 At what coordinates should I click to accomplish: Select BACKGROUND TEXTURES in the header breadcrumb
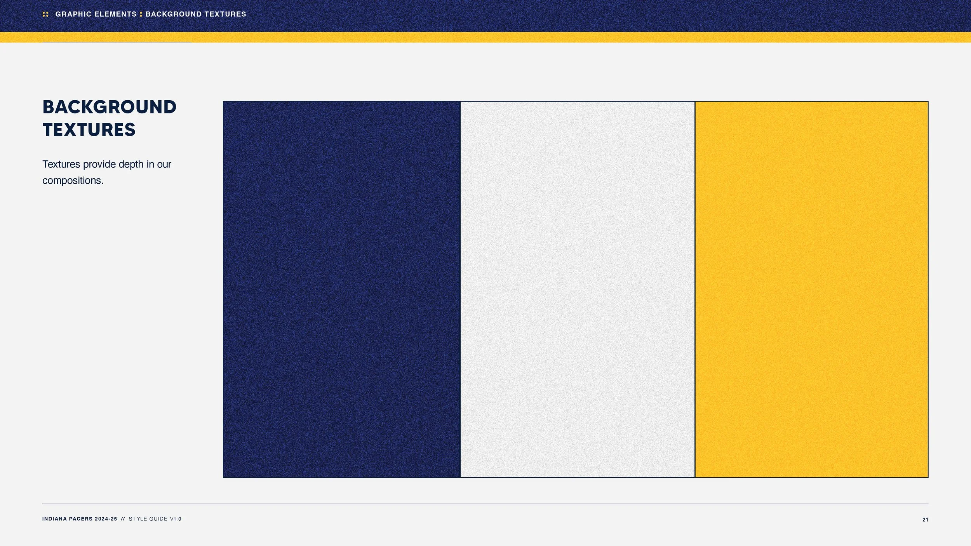pyautogui.click(x=196, y=14)
